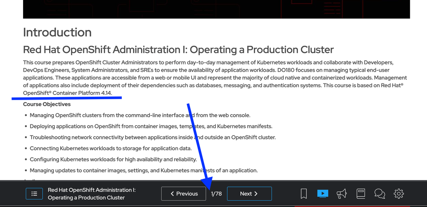Click the Introduction heading
Screen dimensions: 427x207
(x=57, y=33)
